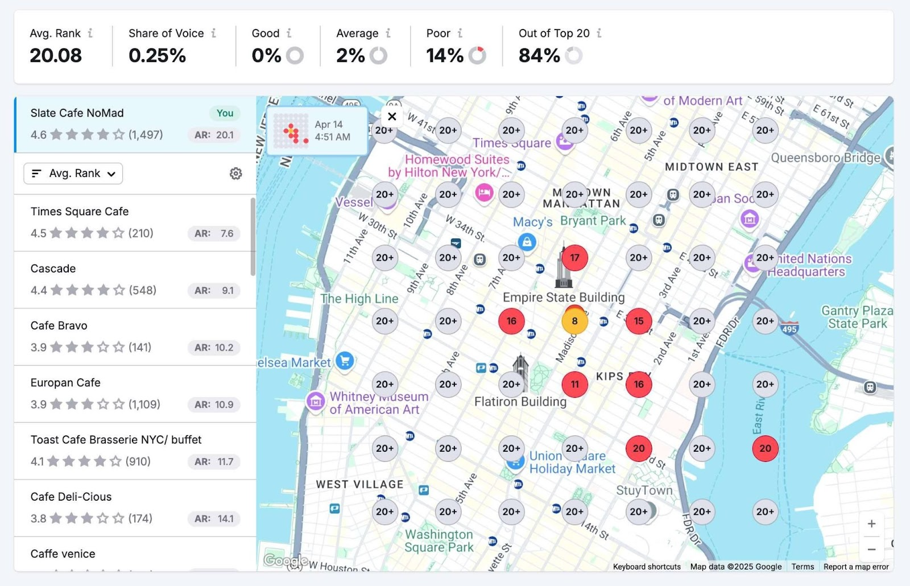Click the info icon beside Poor metric
The height and width of the screenshot is (586, 910).
pyautogui.click(x=458, y=33)
